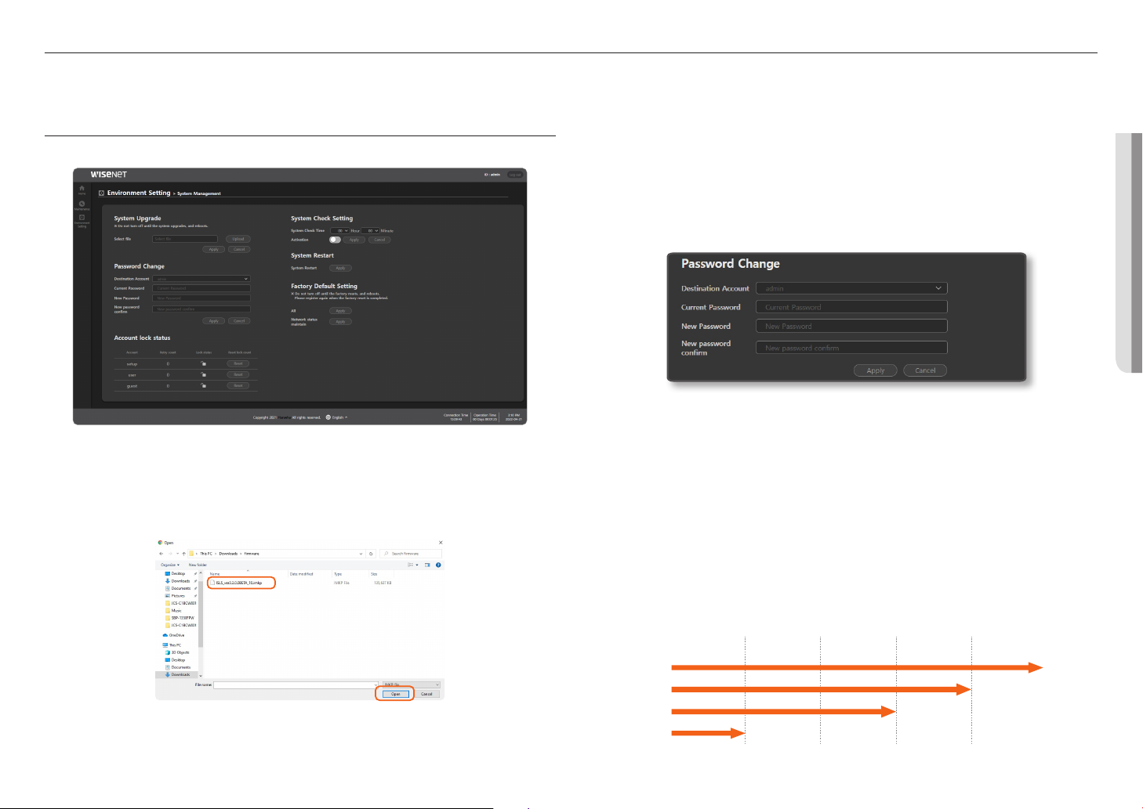Go up one folder in Open dialog
This screenshot has width=1143, height=809.
183,554
